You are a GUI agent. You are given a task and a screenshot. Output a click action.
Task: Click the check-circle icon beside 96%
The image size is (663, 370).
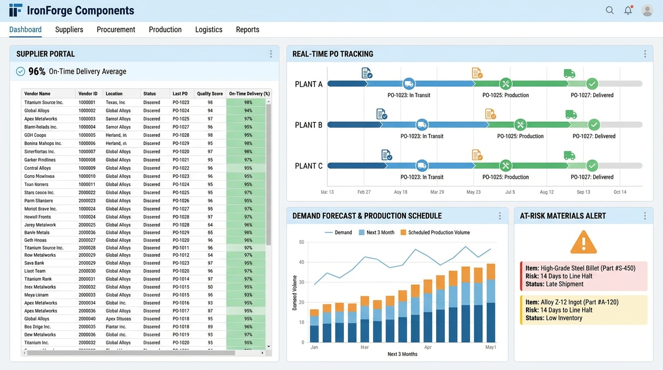click(21, 71)
